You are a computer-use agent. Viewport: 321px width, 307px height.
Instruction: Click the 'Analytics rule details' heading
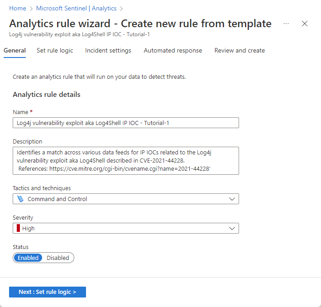[47, 95]
